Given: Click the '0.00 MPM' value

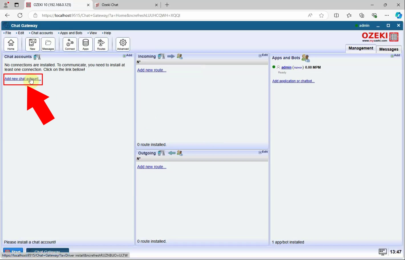Looking at the screenshot, I should [x=313, y=68].
